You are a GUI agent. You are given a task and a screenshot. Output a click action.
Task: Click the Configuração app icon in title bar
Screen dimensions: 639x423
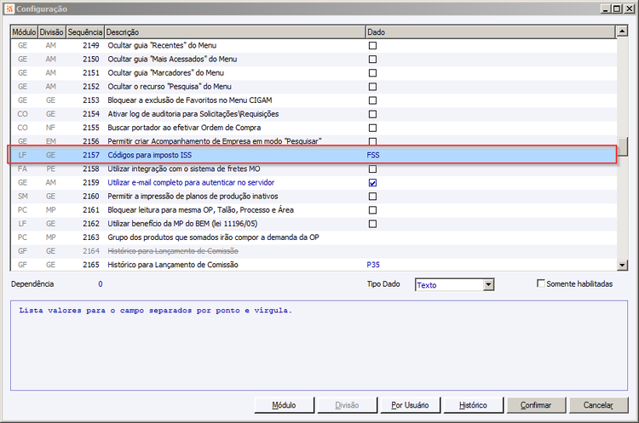[x=9, y=9]
